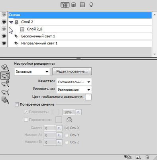Select the 3D light rotate tool
157x160 pixels.
pyautogui.click(x=5, y=92)
